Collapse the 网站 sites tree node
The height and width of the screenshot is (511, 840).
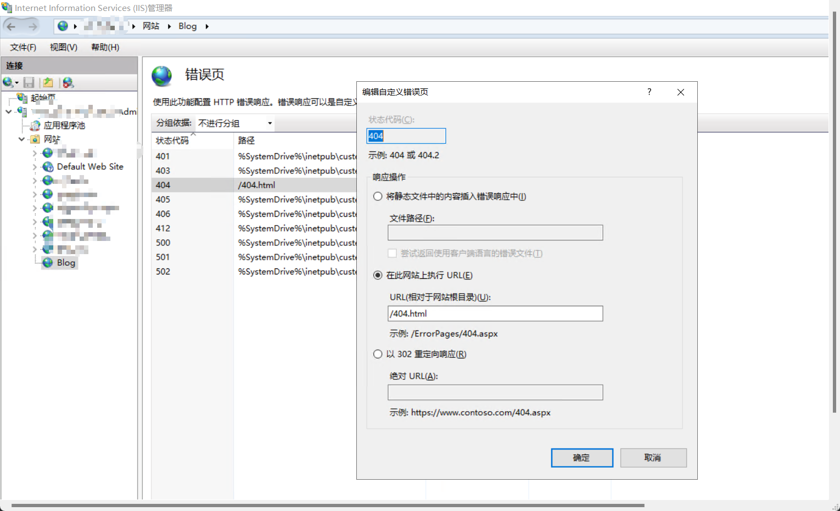(x=21, y=139)
